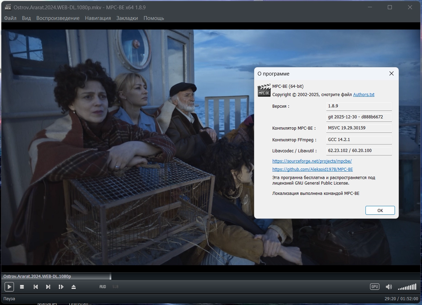Open the Файл menu
422x305 pixels.
tap(10, 18)
